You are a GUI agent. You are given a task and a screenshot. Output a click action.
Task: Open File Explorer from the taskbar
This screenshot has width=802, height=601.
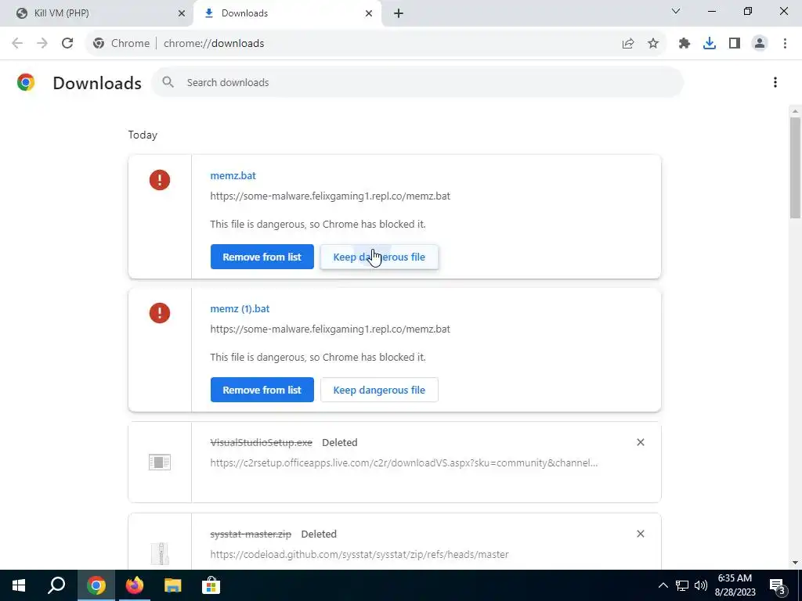coord(173,585)
